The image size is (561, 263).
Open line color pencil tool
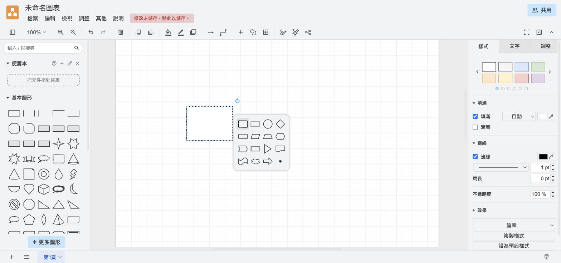pyautogui.click(x=181, y=32)
